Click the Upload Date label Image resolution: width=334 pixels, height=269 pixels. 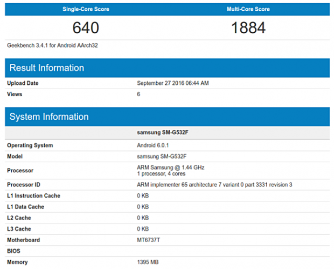pyautogui.click(x=23, y=83)
